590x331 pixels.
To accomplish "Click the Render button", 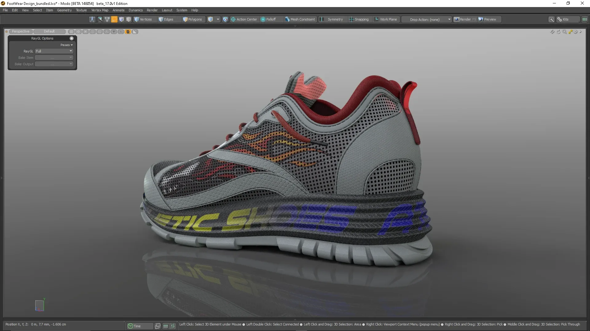I will [465, 19].
